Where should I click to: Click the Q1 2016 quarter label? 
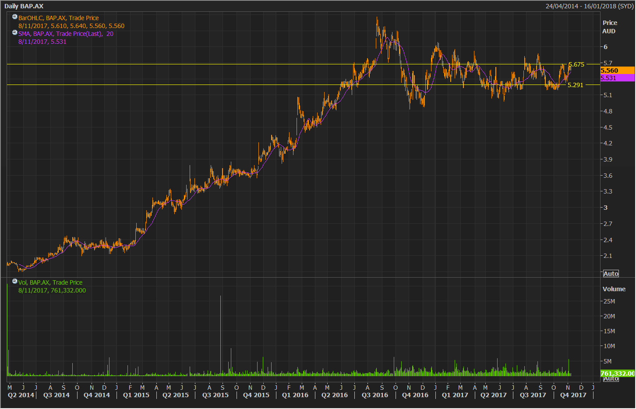[295, 395]
